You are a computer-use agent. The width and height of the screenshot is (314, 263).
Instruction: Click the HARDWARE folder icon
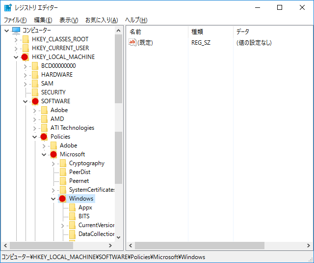tap(35, 75)
